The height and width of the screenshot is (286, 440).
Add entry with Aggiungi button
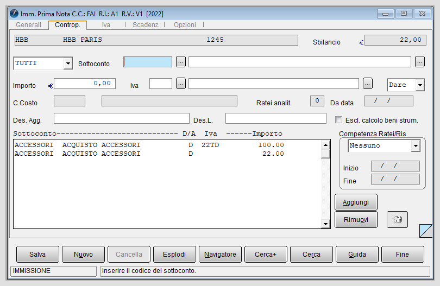click(356, 202)
